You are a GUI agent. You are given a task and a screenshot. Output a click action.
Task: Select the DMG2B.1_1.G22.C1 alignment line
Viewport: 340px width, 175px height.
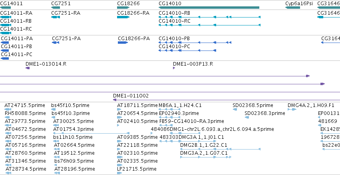pyautogui.click(x=220, y=149)
